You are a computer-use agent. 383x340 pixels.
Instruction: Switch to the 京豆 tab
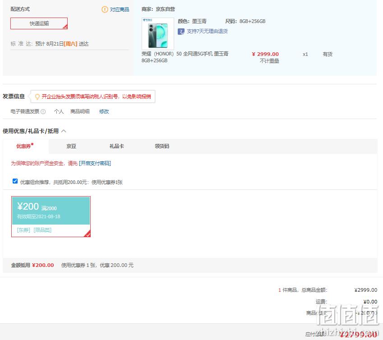click(71, 146)
